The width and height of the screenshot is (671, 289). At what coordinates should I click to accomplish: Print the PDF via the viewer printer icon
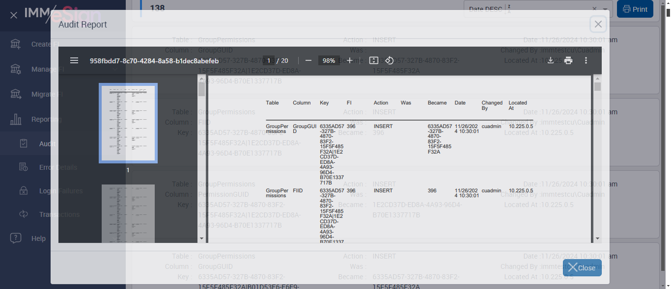pos(568,61)
